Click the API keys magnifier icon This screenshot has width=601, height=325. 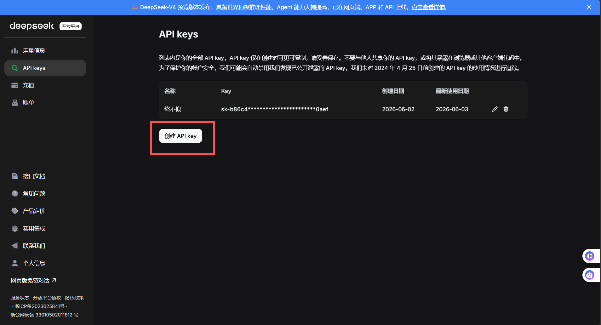pyautogui.click(x=15, y=68)
